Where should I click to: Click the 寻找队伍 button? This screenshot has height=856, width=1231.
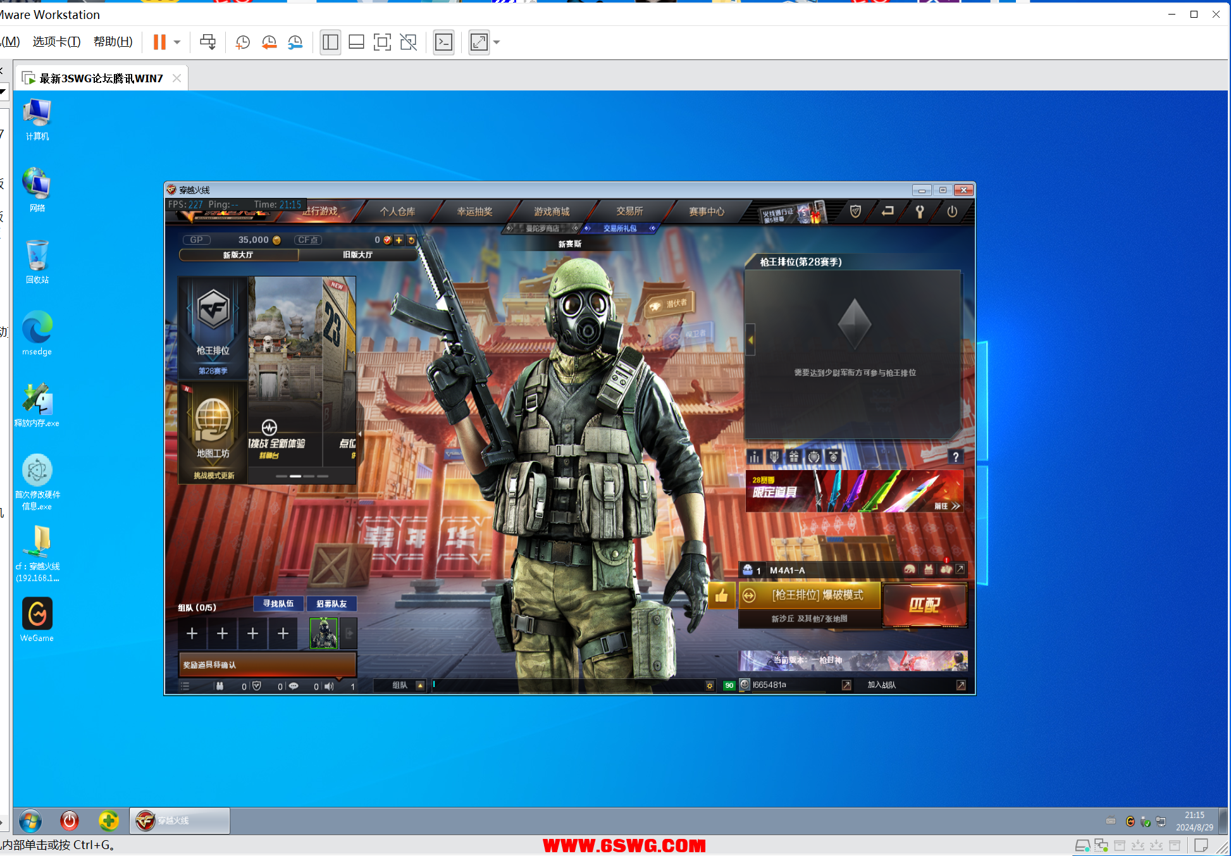pyautogui.click(x=278, y=604)
